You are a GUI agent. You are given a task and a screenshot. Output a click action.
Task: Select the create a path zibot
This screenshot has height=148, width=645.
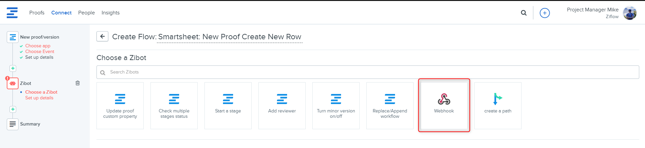498,105
